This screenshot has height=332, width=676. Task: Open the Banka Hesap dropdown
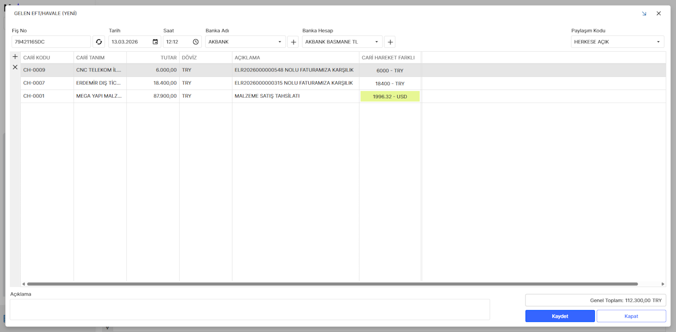pos(376,42)
